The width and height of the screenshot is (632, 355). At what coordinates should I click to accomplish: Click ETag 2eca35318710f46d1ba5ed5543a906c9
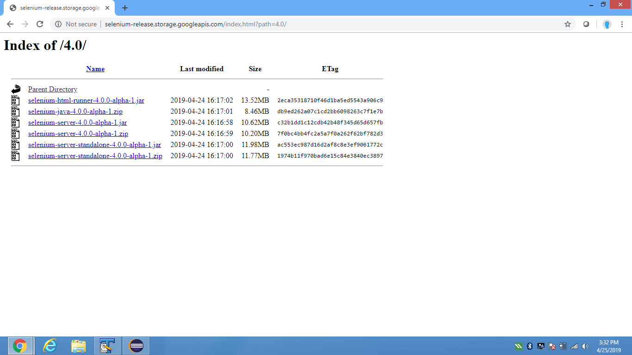point(330,100)
